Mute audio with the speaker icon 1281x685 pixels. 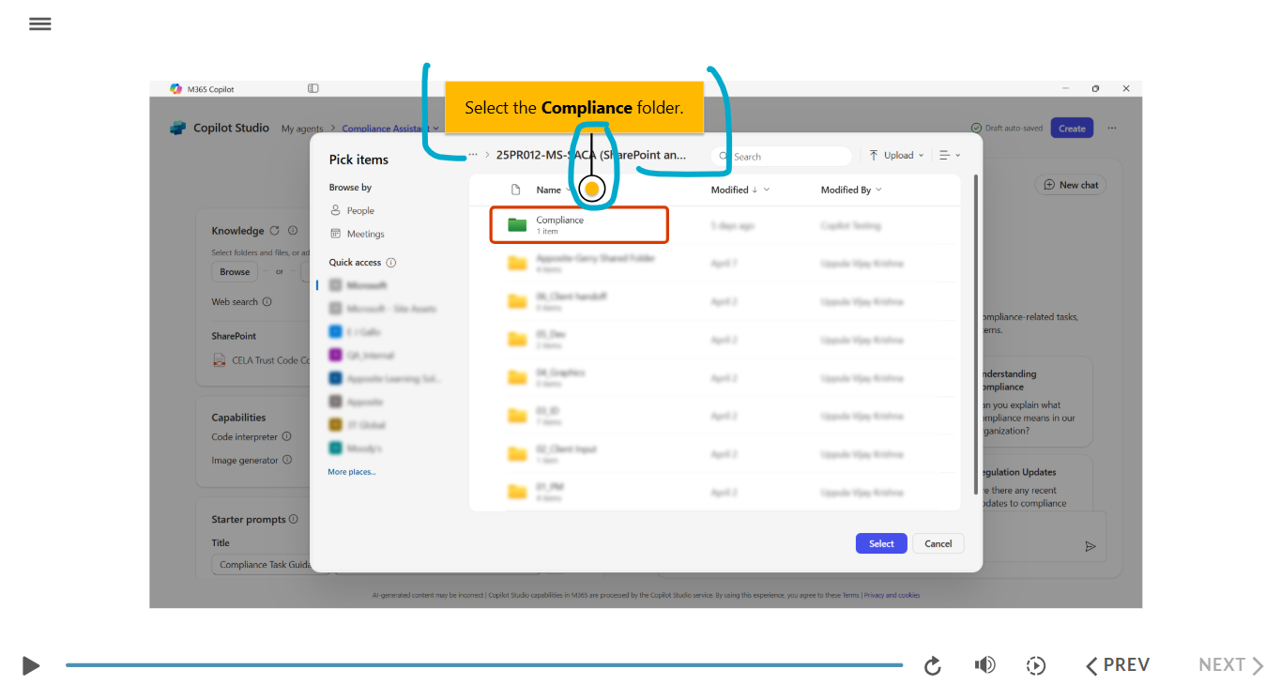tap(984, 665)
